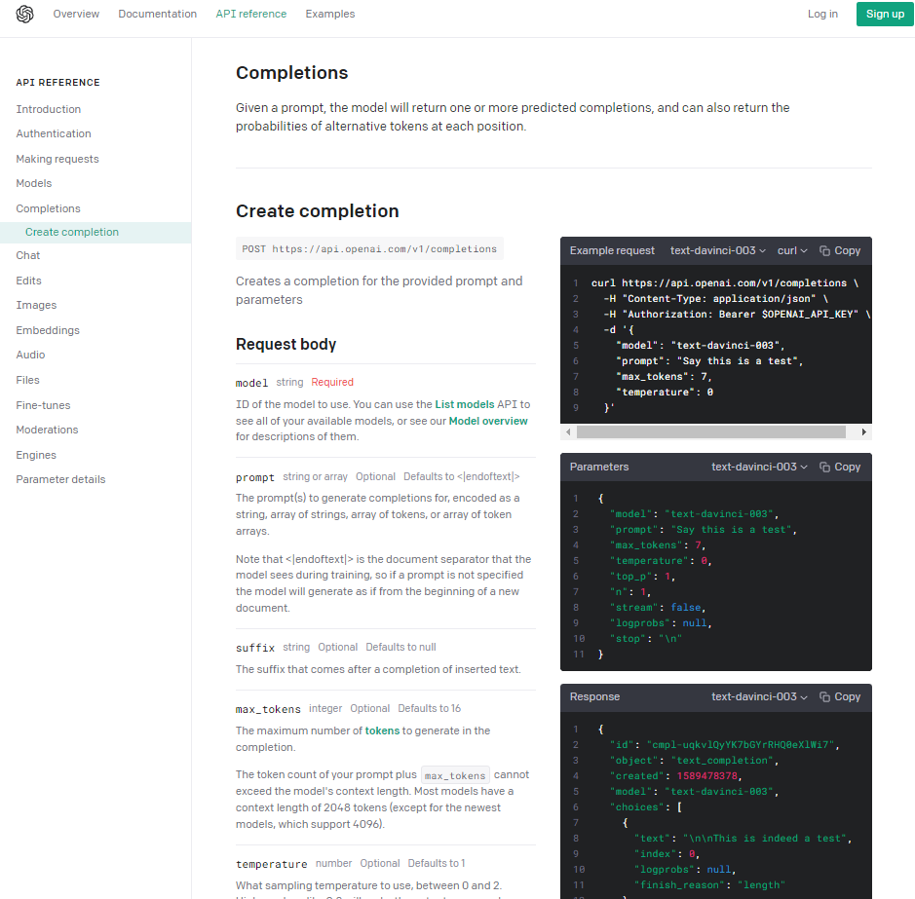This screenshot has height=899, width=915.
Task: Open Embeddings in the sidebar
Action: click(x=48, y=330)
